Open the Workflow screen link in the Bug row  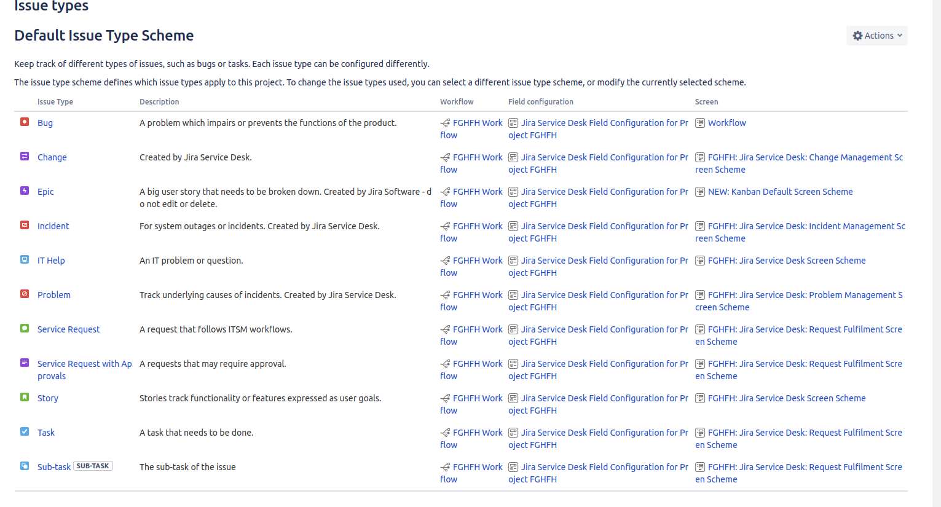click(x=727, y=123)
